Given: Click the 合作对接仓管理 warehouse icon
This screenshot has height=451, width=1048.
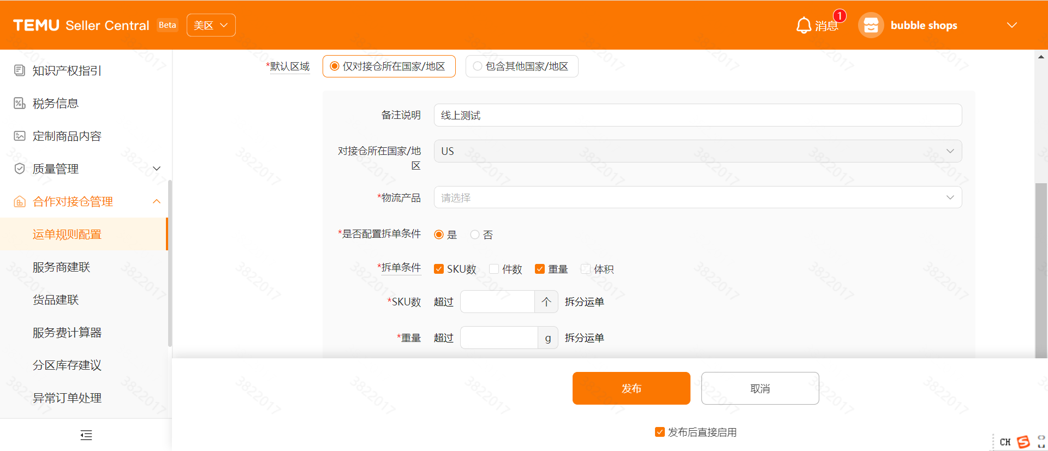Looking at the screenshot, I should coord(20,202).
